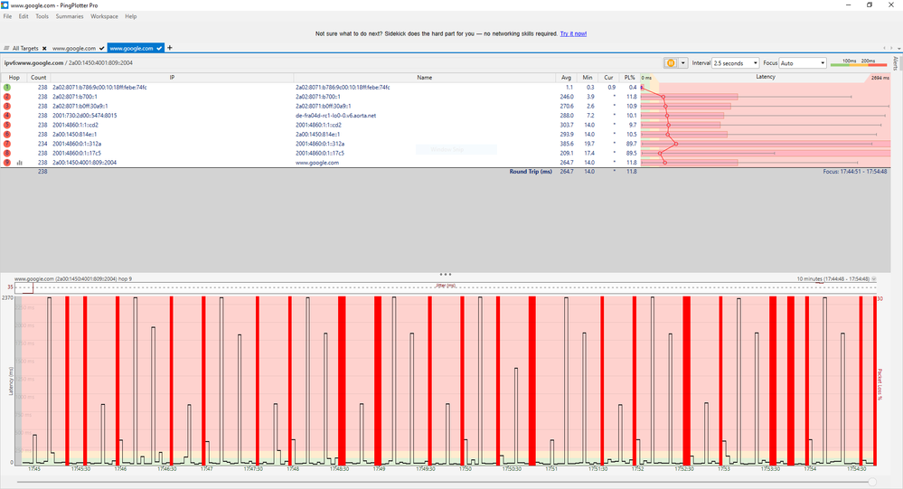Viewport: 903px width, 489px height.
Task: Click the Try it now! Sidekick link
Action: 574,33
